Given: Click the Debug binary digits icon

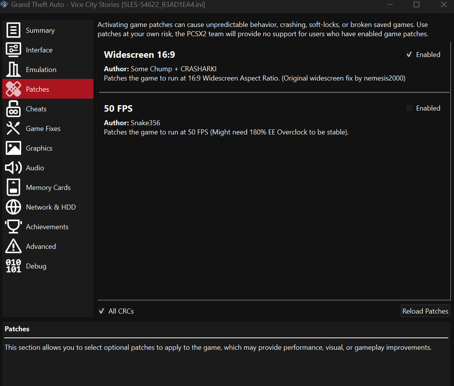Looking at the screenshot, I should point(13,266).
